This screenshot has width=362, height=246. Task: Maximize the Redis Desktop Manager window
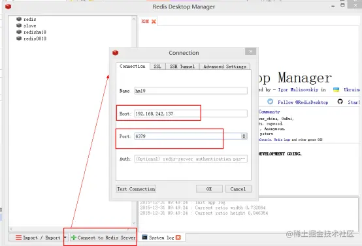click(342, 5)
